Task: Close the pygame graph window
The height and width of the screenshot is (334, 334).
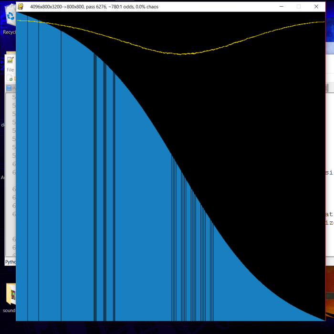Action: [x=316, y=7]
